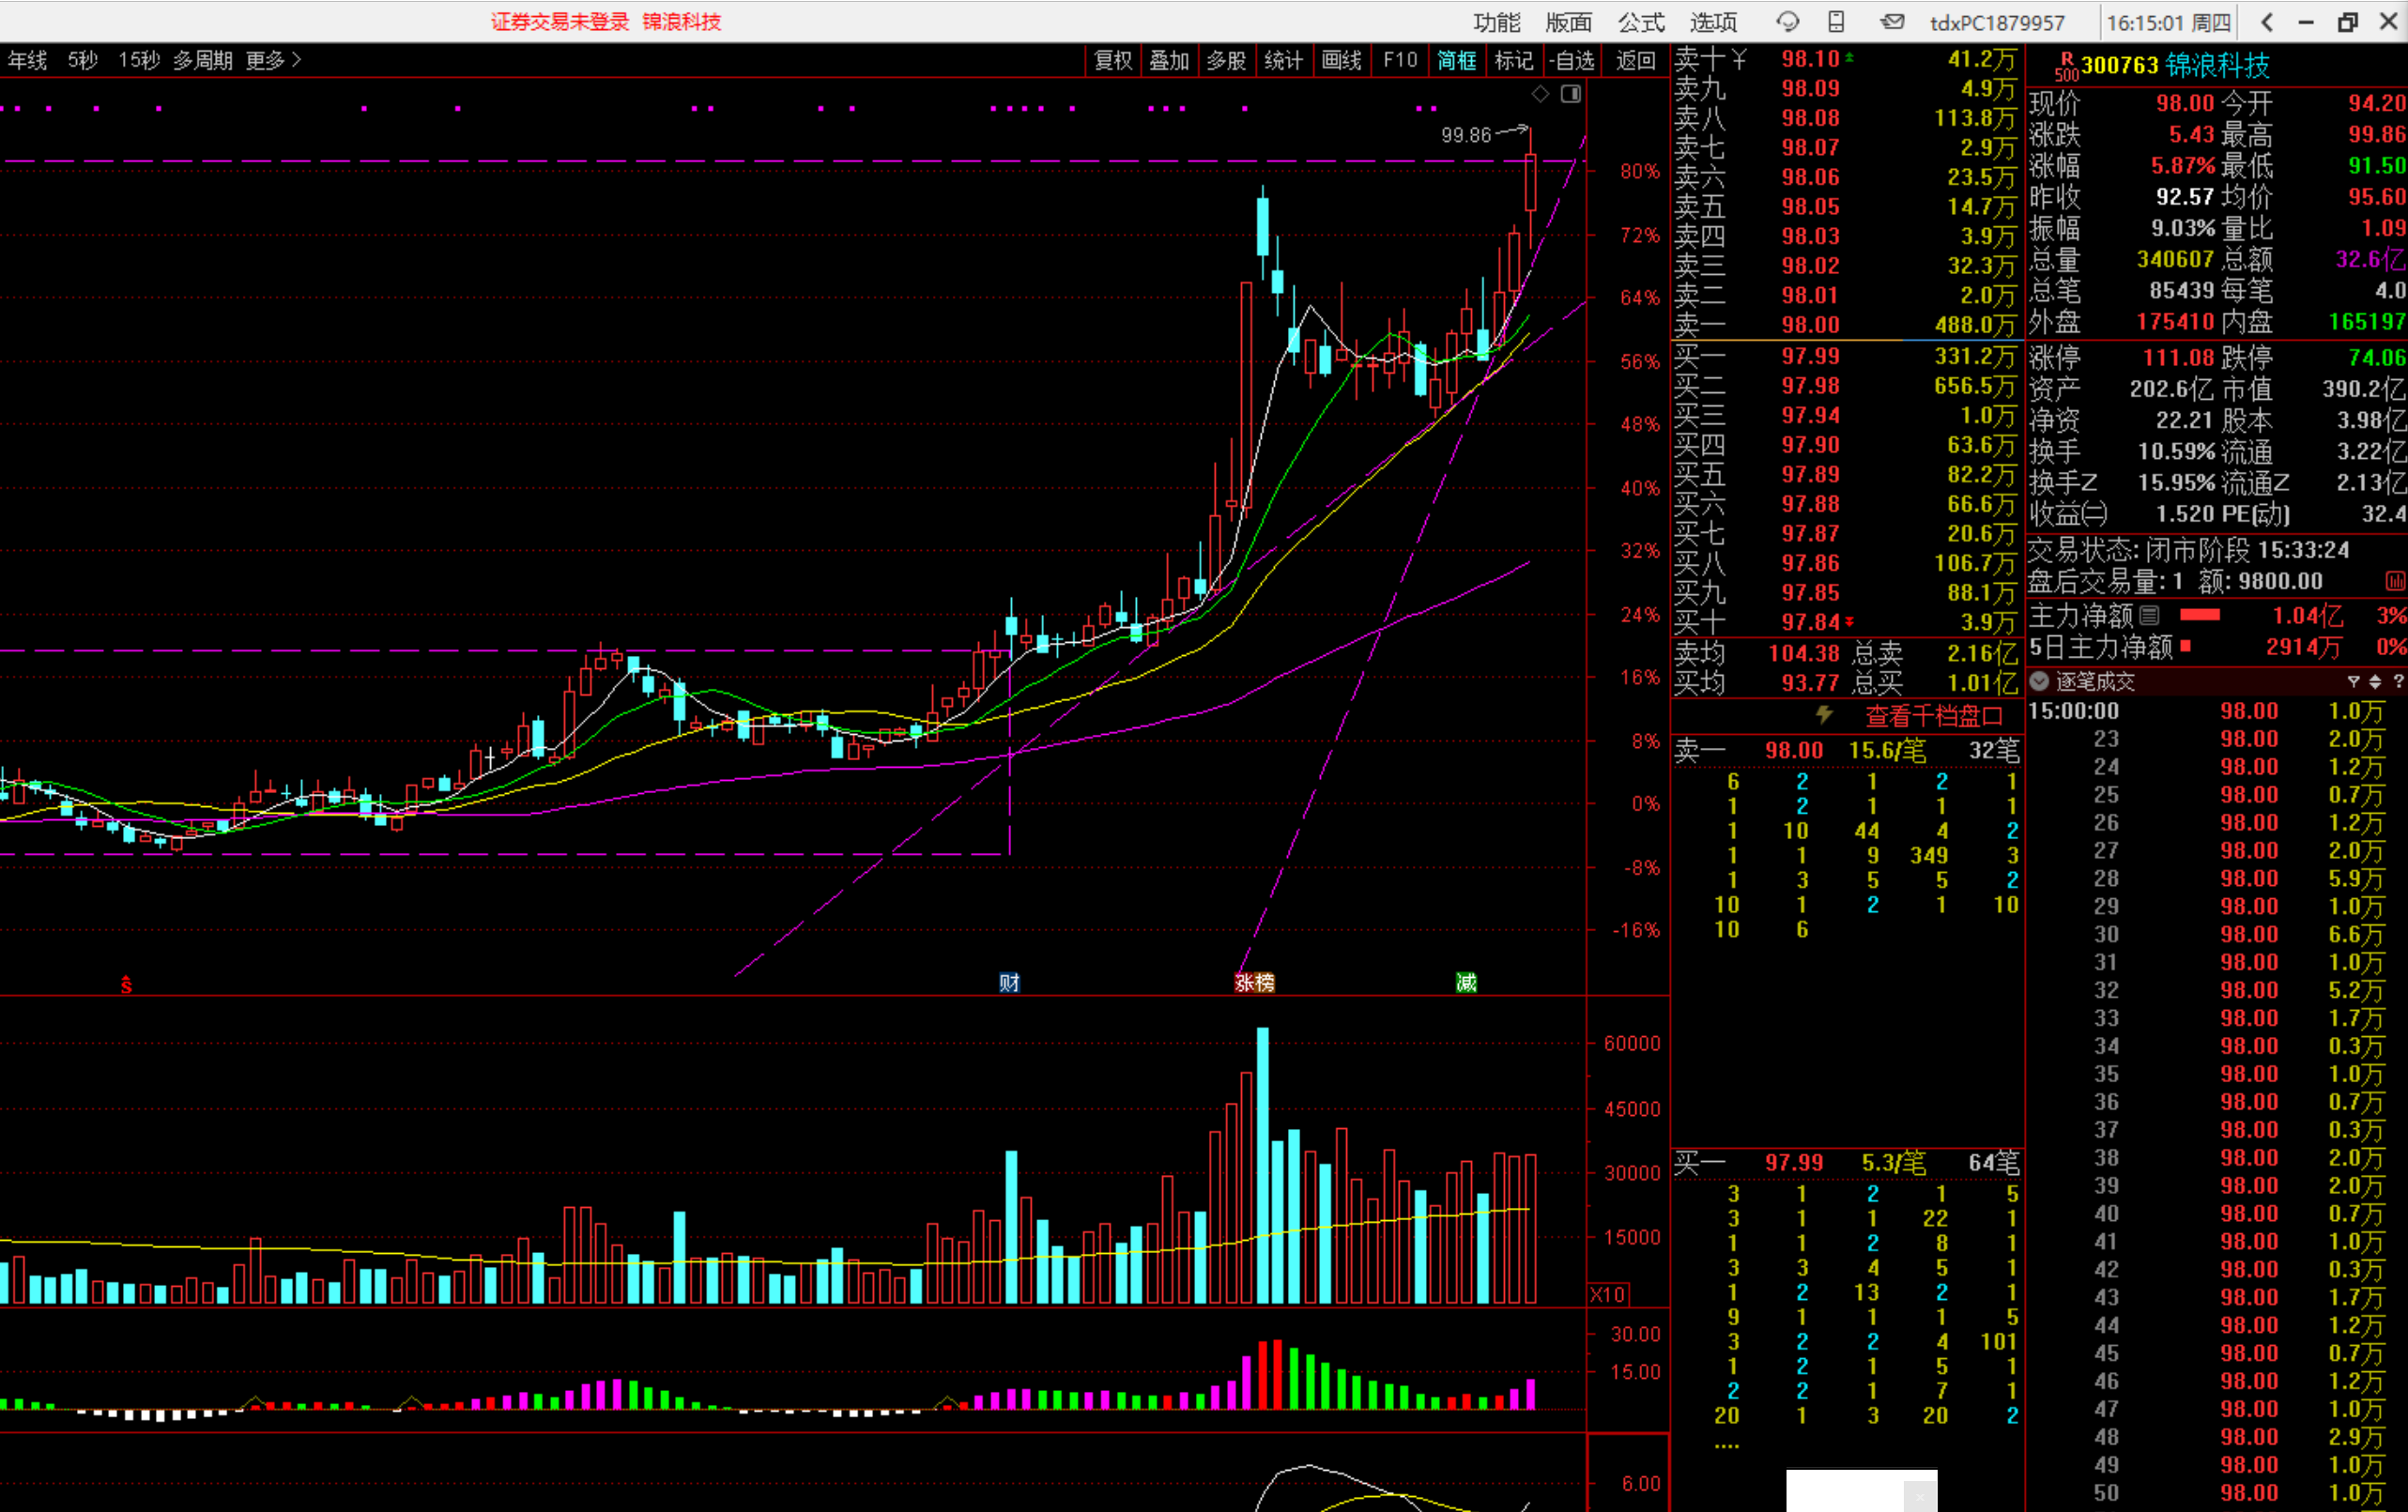Click the diamond icon above chart
The width and height of the screenshot is (2408, 1512).
coord(1540,94)
